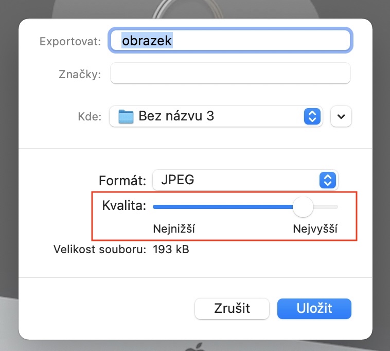Screen dimensions: 390x351
Task: Click the blue filled part of the Kvalita slider
Action: coord(221,207)
